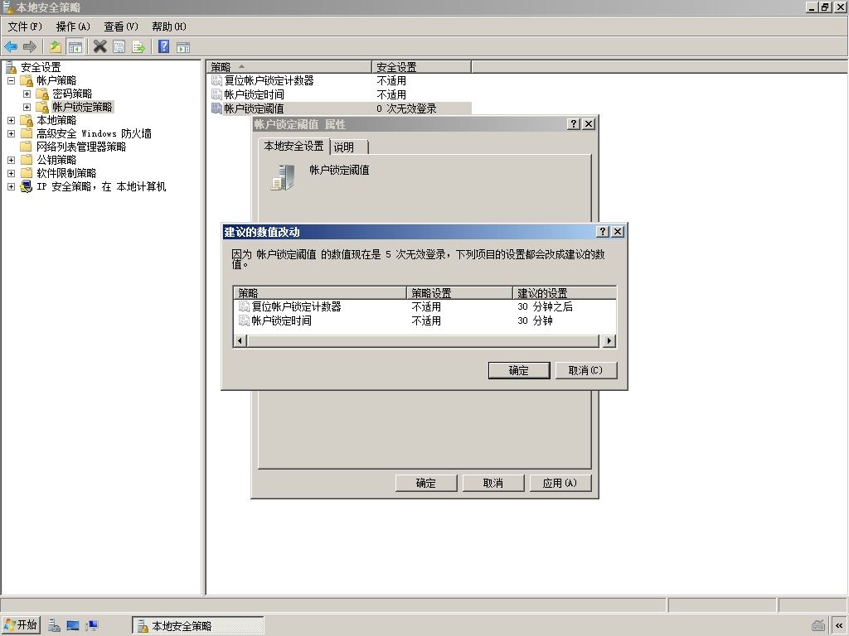849x636 pixels.
Task: Click the 安全设置 column header in the main list
Action: tap(421, 67)
